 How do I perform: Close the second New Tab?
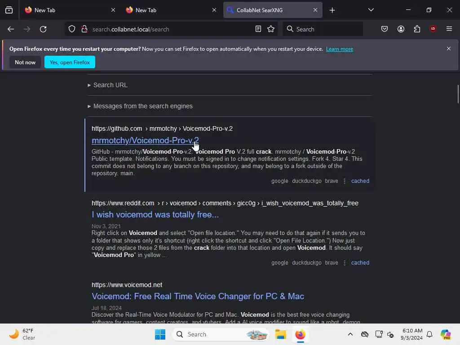click(214, 10)
